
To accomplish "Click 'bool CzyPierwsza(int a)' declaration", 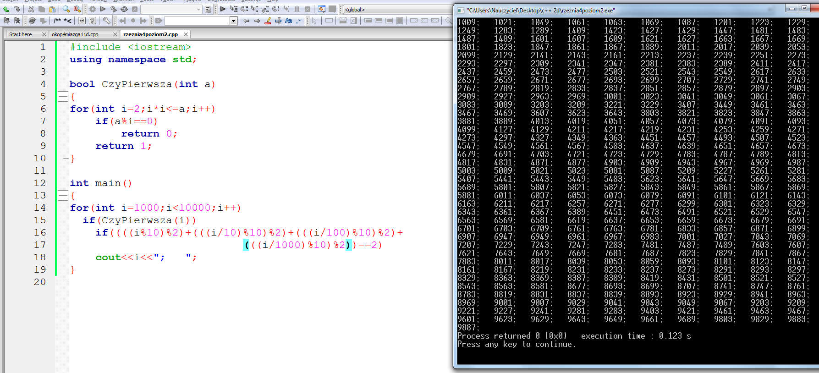I will (142, 84).
